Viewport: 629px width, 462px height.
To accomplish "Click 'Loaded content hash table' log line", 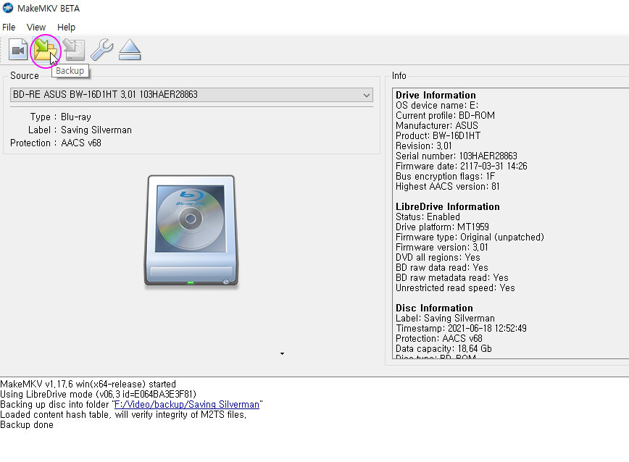I will 123,415.
